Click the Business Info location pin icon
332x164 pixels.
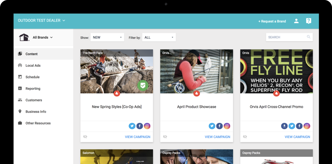click(x=20, y=111)
